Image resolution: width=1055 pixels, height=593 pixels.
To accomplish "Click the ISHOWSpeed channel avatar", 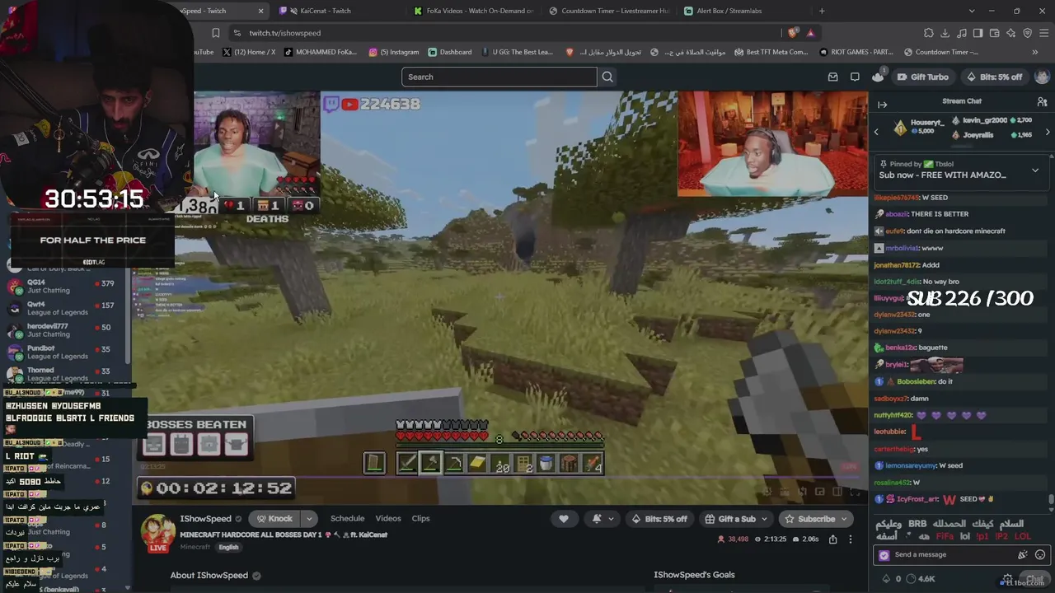I will tap(157, 531).
